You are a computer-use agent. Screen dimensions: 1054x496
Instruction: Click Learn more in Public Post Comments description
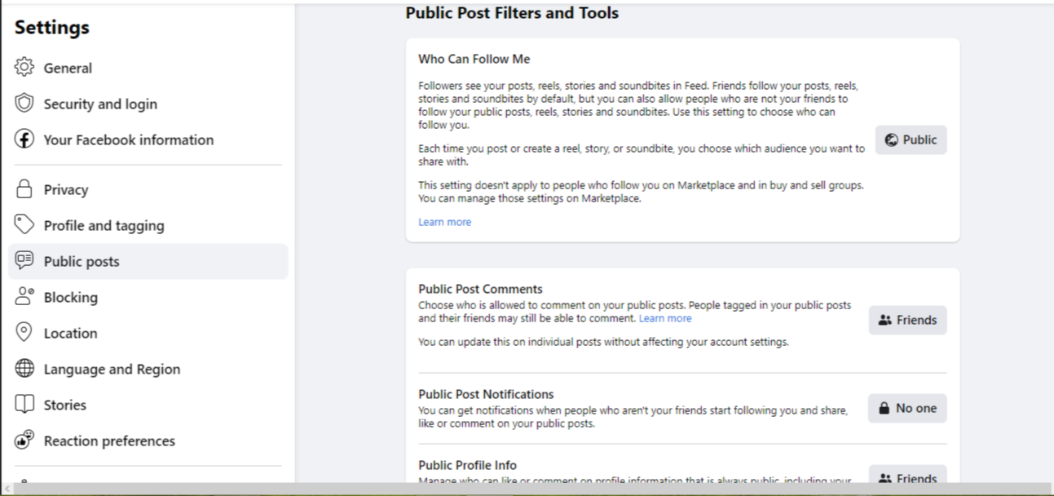(x=665, y=318)
